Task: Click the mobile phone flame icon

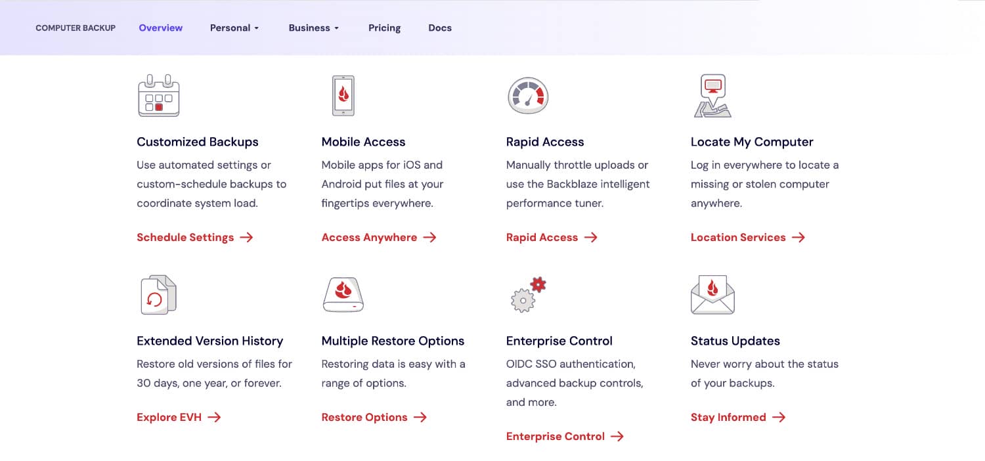Action: click(343, 96)
